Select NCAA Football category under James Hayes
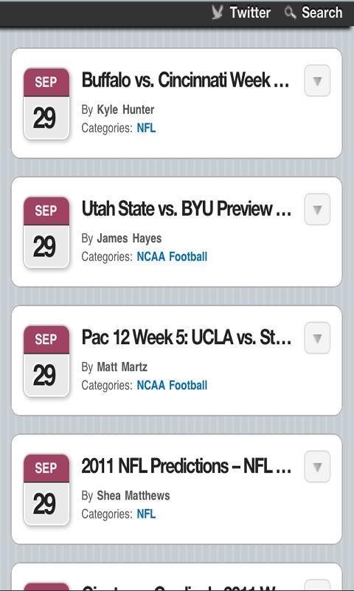Screen dimensions: 354x591 point(172,256)
